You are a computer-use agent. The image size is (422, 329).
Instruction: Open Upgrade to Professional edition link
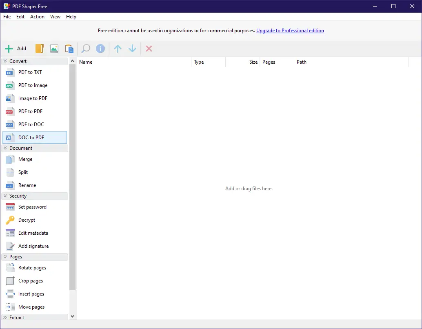click(290, 31)
